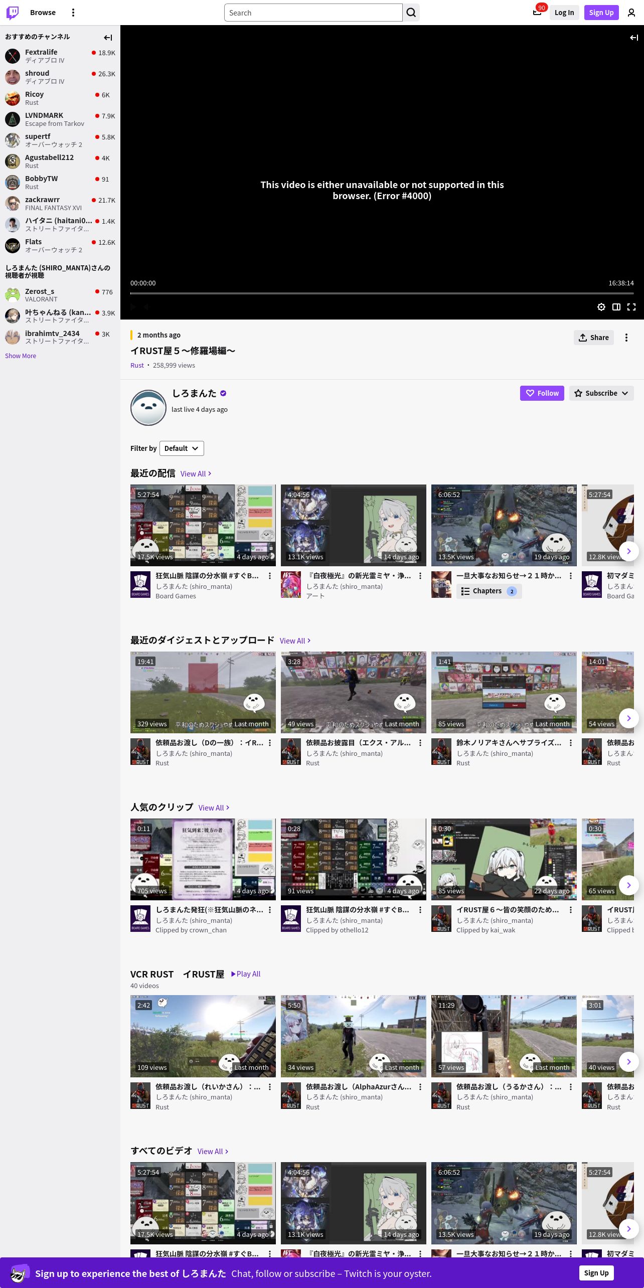Open options for イRUST屋６ clip
This screenshot has width=644, height=1288.
pos(571,910)
